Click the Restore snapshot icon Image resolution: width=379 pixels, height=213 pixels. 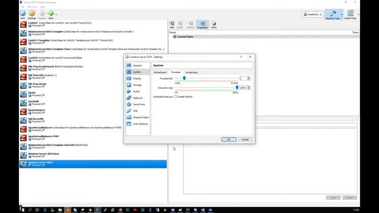pos(191,25)
